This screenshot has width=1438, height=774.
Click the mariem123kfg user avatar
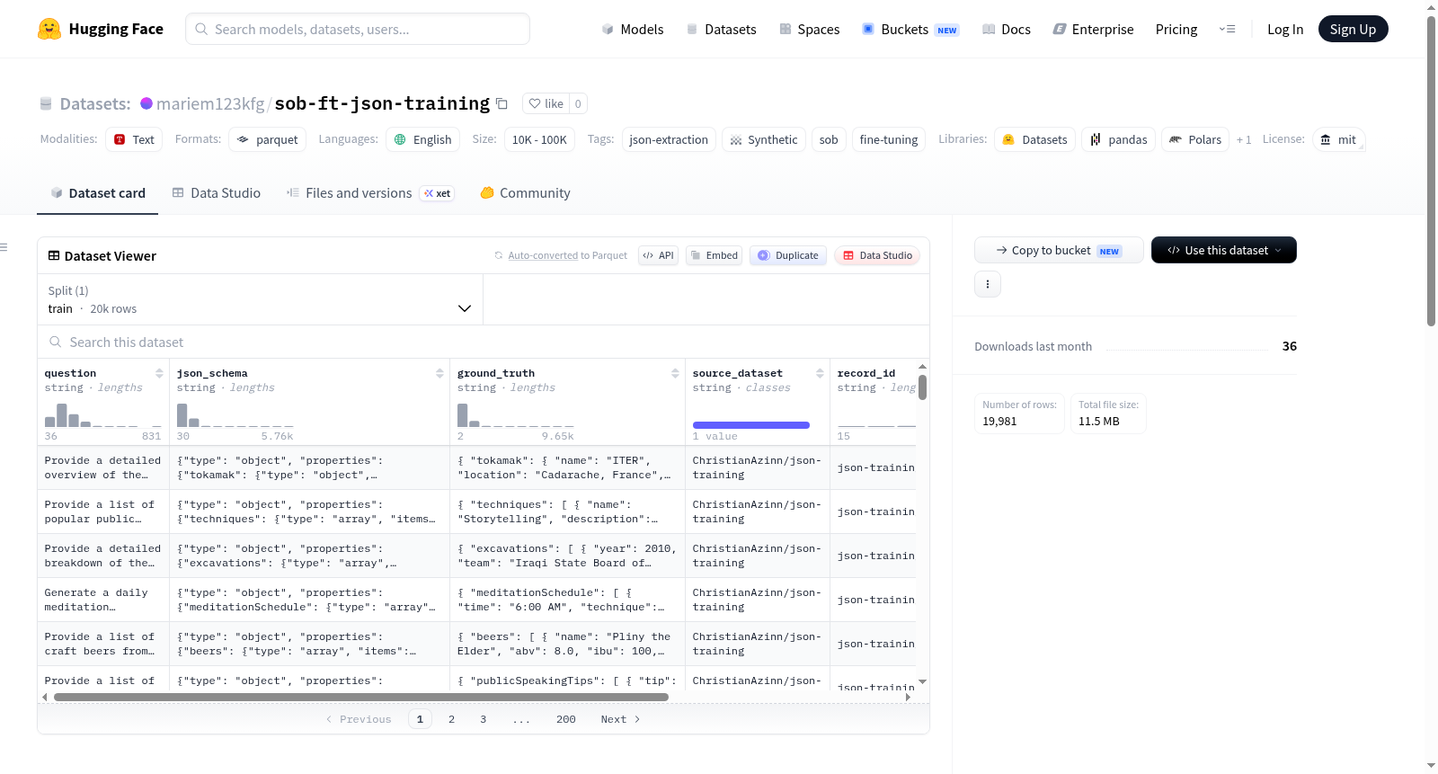pos(146,103)
